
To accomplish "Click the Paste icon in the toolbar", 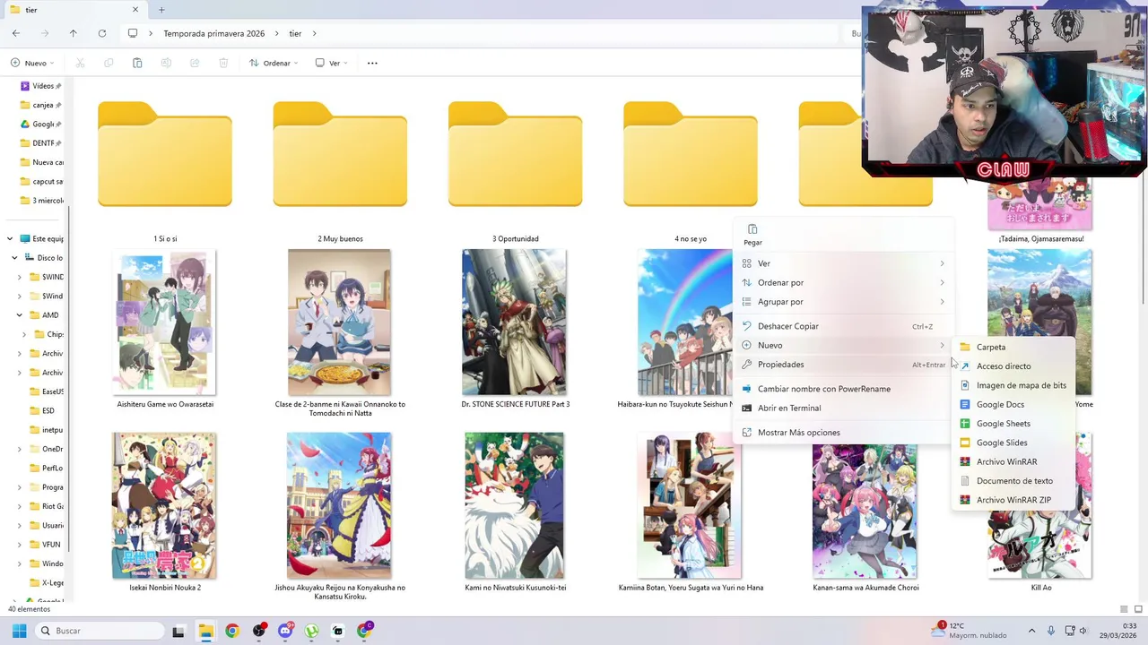I will point(137,63).
